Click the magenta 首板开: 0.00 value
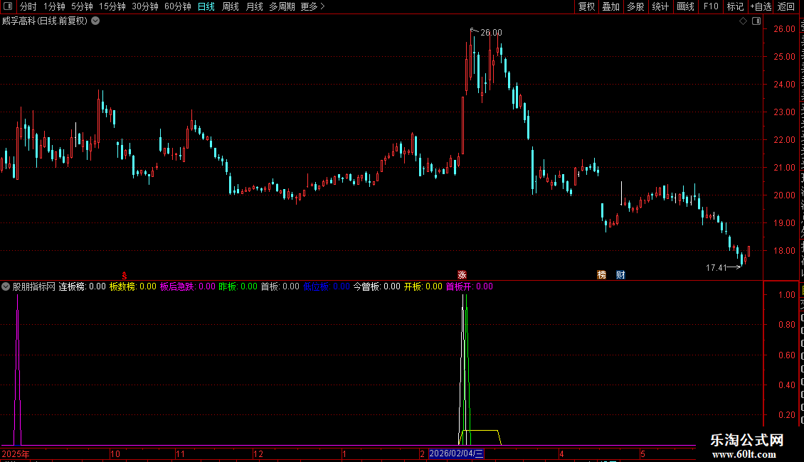This screenshot has height=462, width=804. (x=469, y=287)
